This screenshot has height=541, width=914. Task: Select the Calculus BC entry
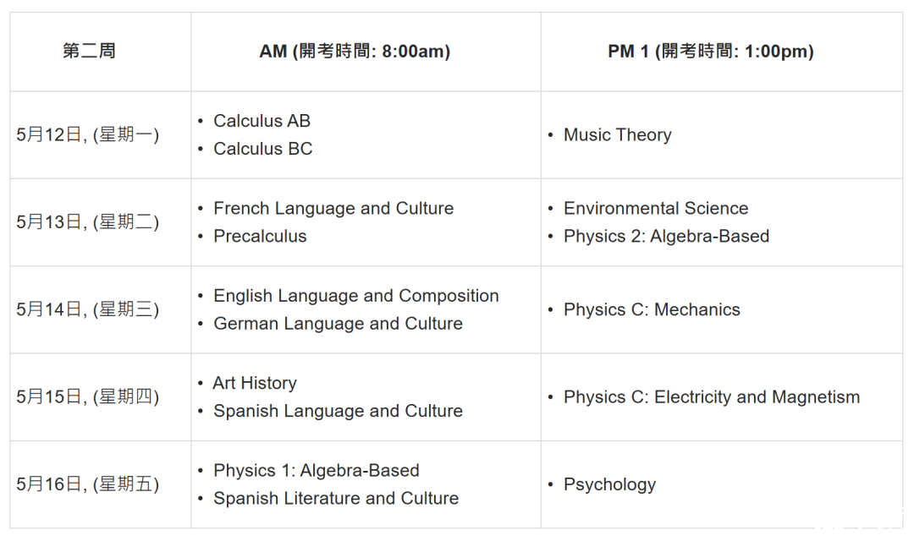pos(263,149)
